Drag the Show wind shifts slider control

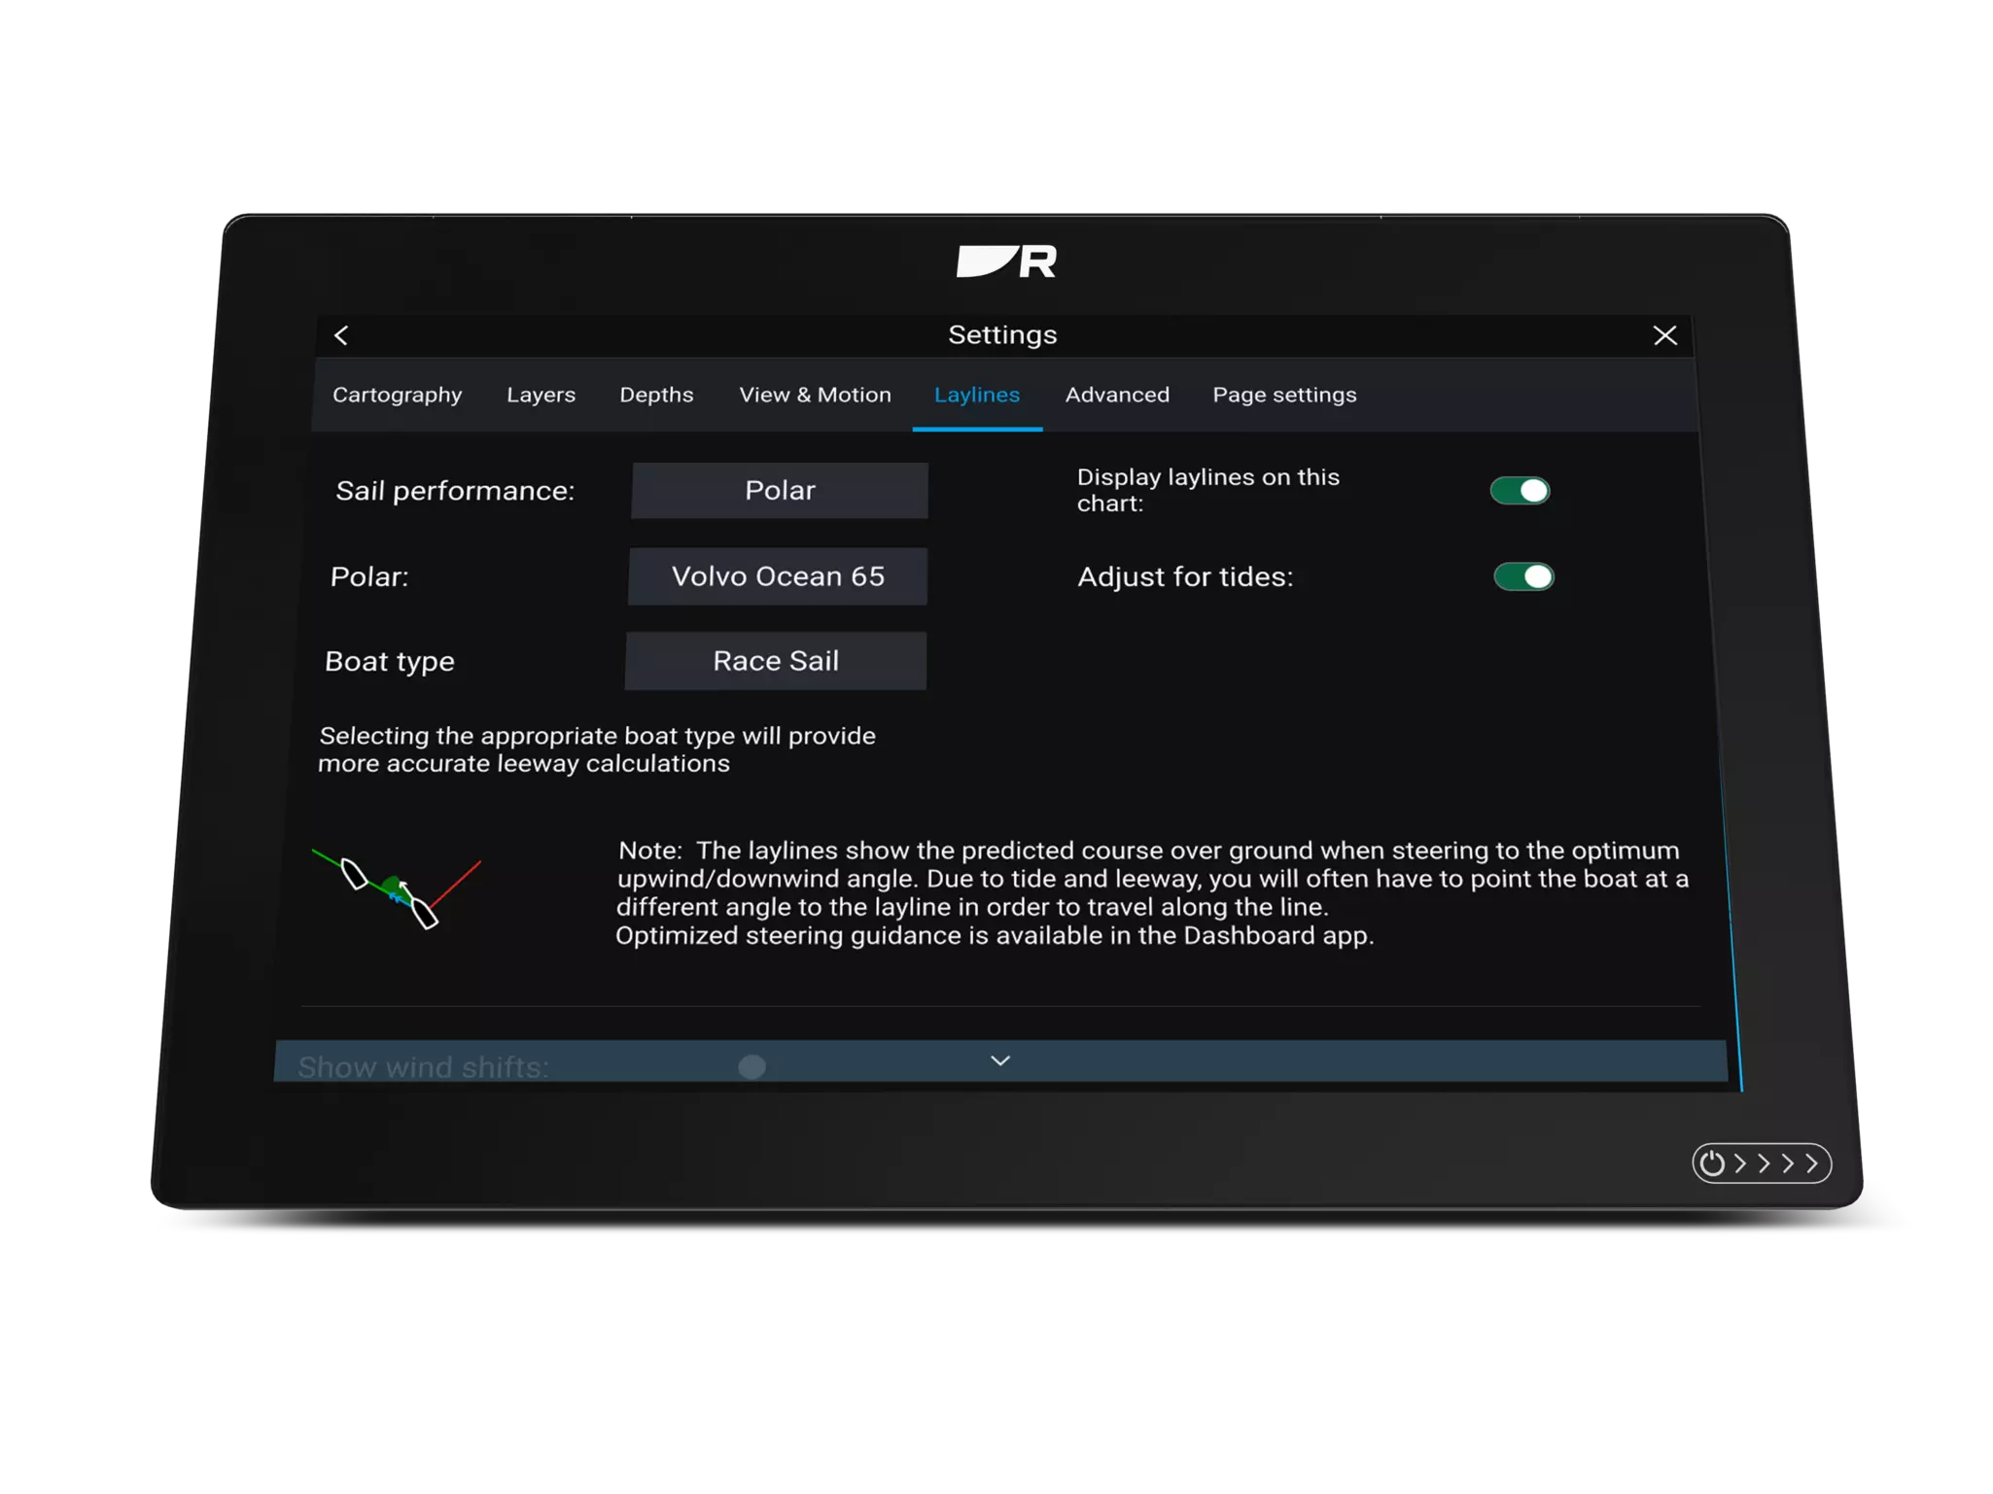click(x=752, y=1067)
